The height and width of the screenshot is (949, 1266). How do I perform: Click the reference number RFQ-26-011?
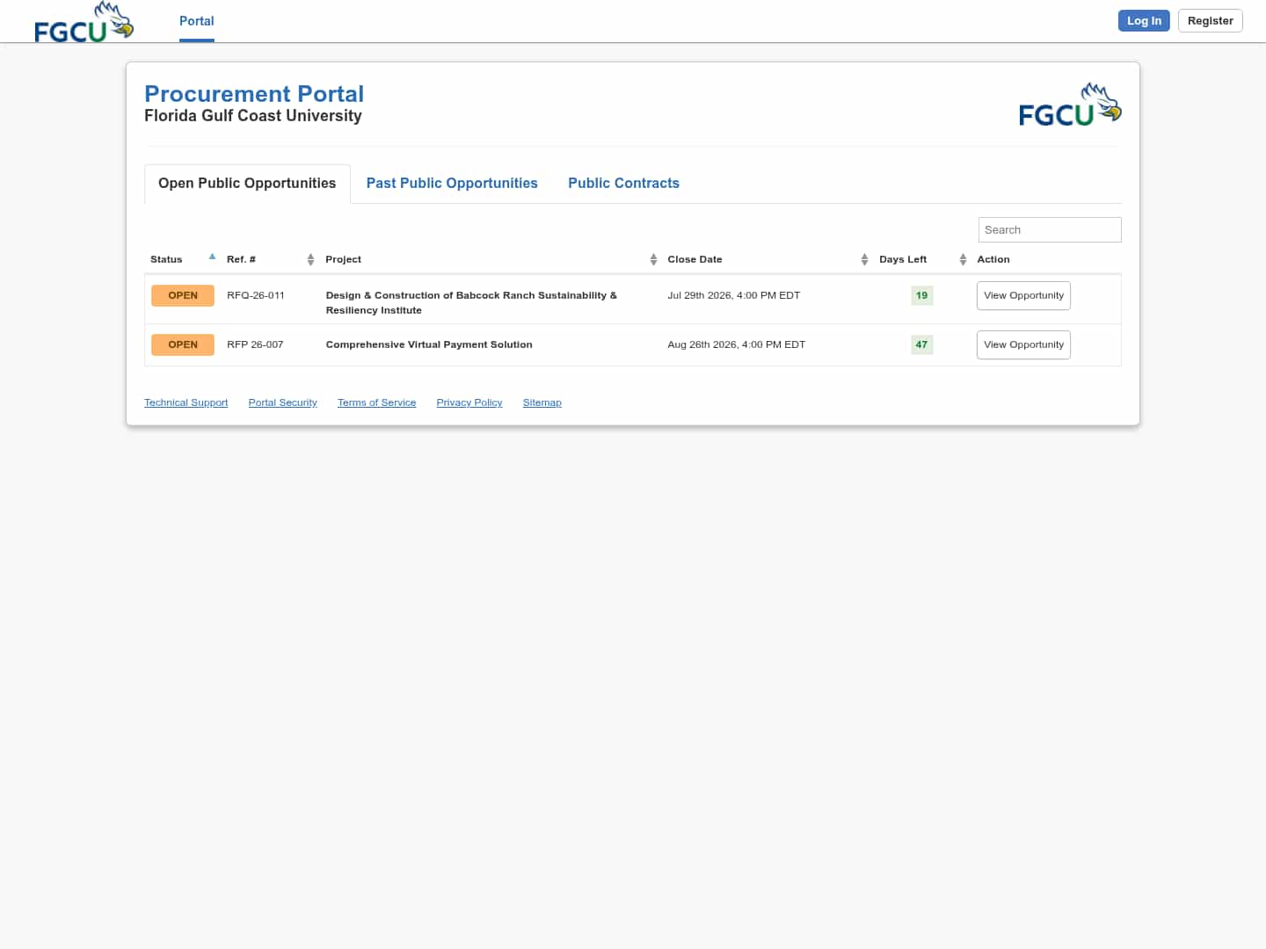point(256,295)
